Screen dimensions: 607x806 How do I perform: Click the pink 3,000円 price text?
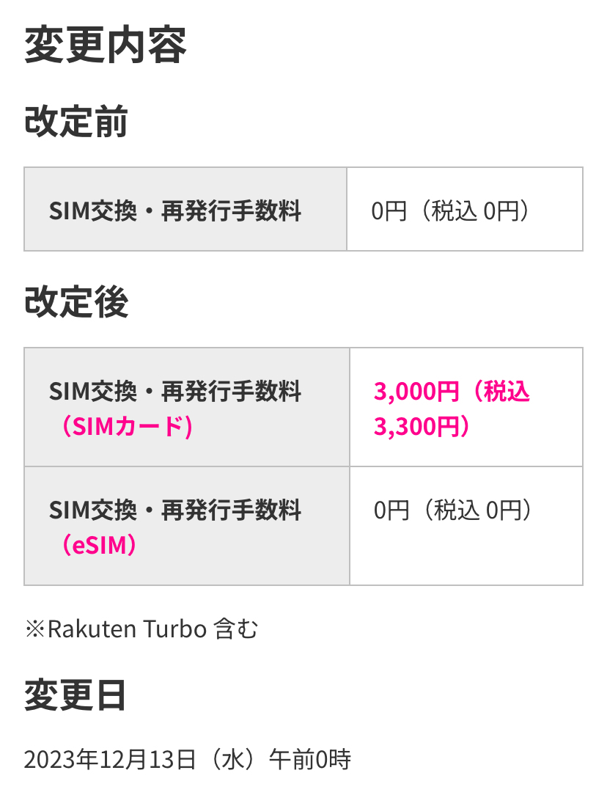pos(416,392)
